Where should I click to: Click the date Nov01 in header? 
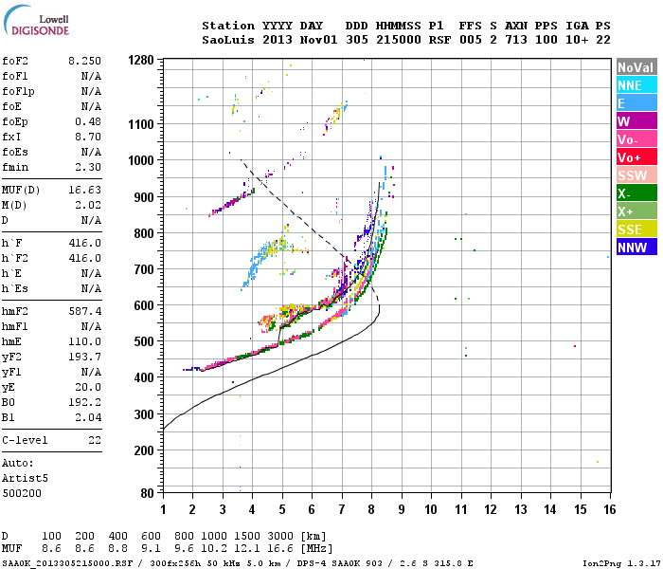pyautogui.click(x=318, y=40)
